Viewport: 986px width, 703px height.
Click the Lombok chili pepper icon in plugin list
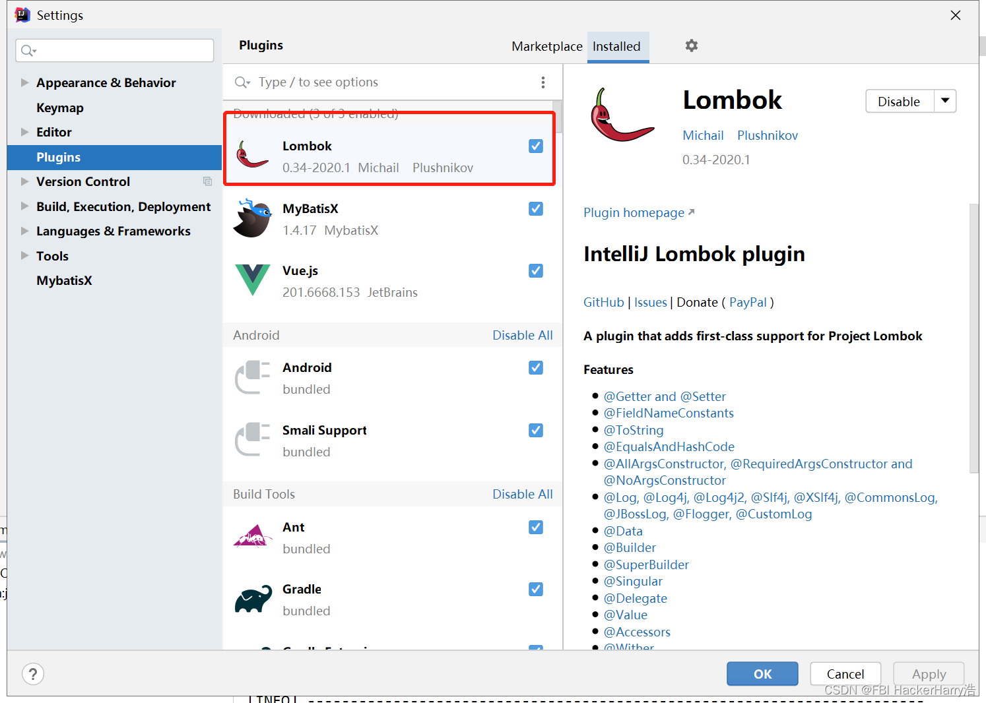pyautogui.click(x=252, y=155)
